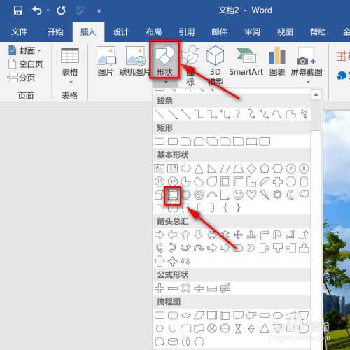
Task: Select the quad arrow shape
Action: [x=238, y=234]
